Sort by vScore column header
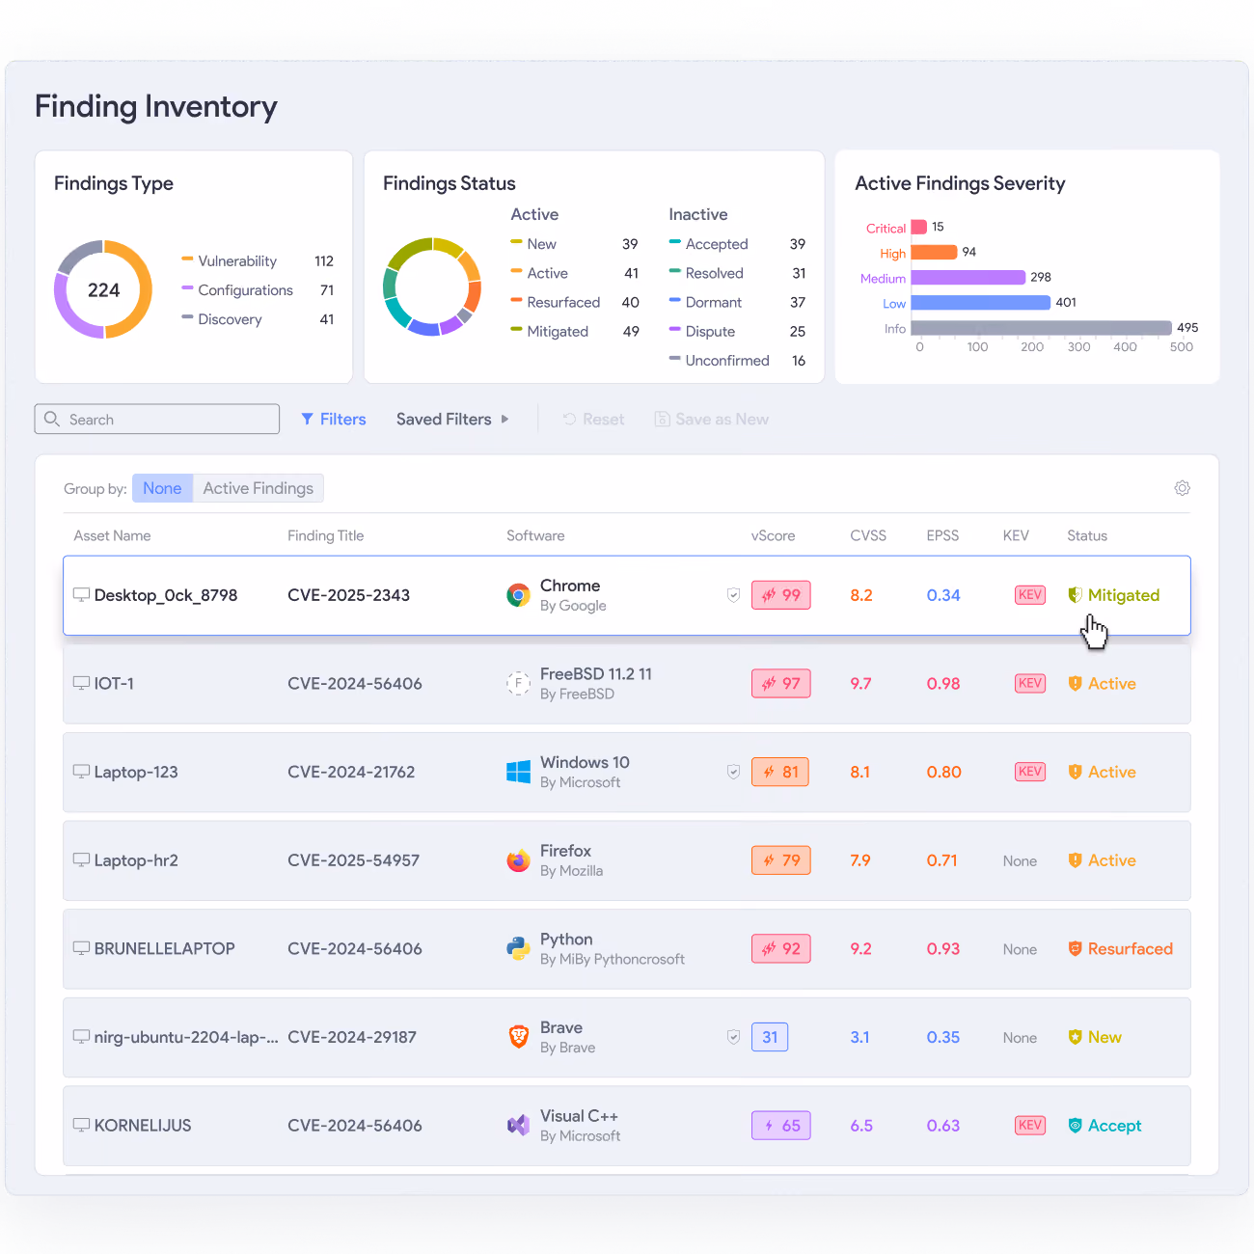 coord(774,535)
